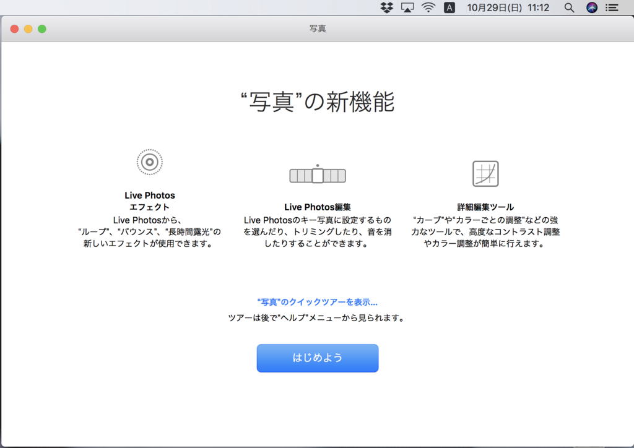Click description text 新しいエフェクトが使用できます。
Viewport: 634px width, 448px height.
click(149, 244)
